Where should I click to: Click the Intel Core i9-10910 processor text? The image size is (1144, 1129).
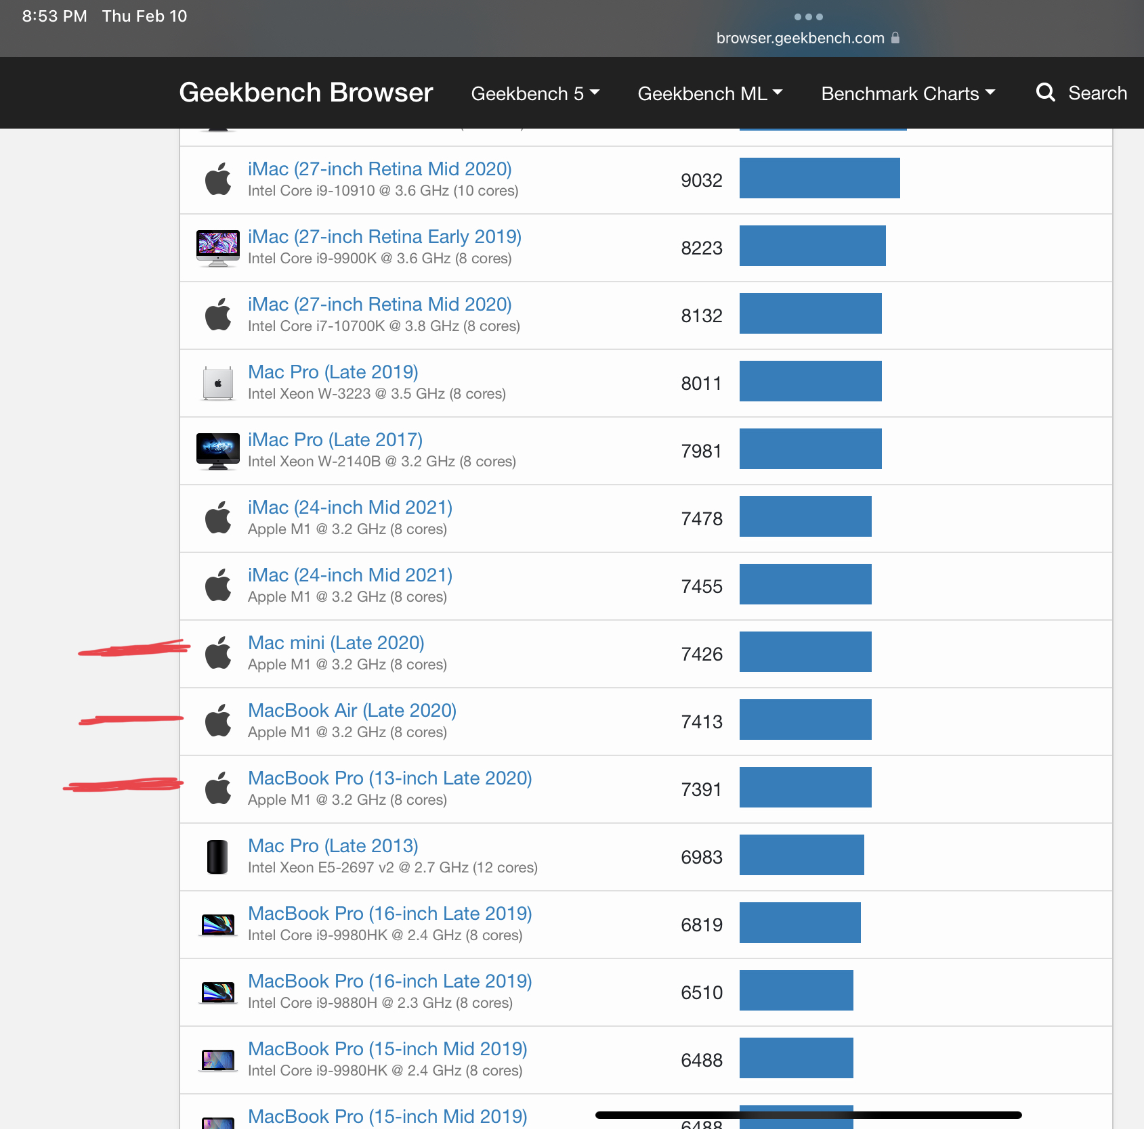[x=383, y=191]
